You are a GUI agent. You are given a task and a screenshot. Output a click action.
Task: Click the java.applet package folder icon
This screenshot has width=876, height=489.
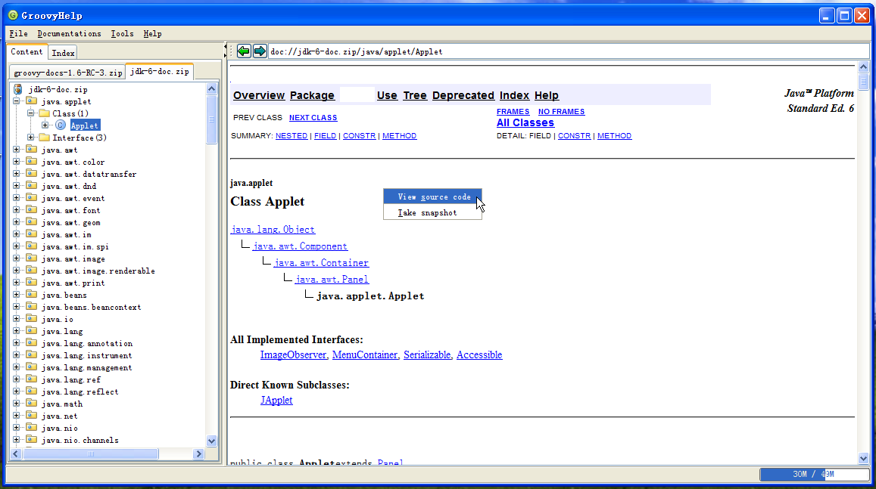pos(31,101)
